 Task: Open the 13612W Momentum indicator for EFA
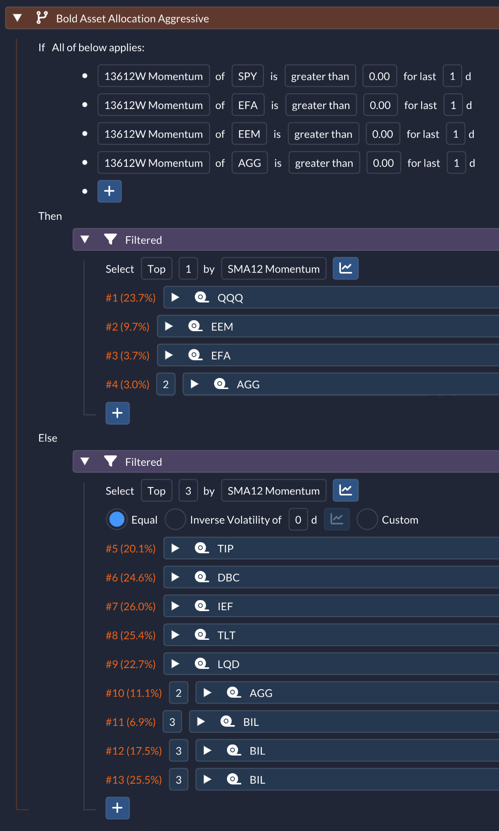(x=154, y=105)
